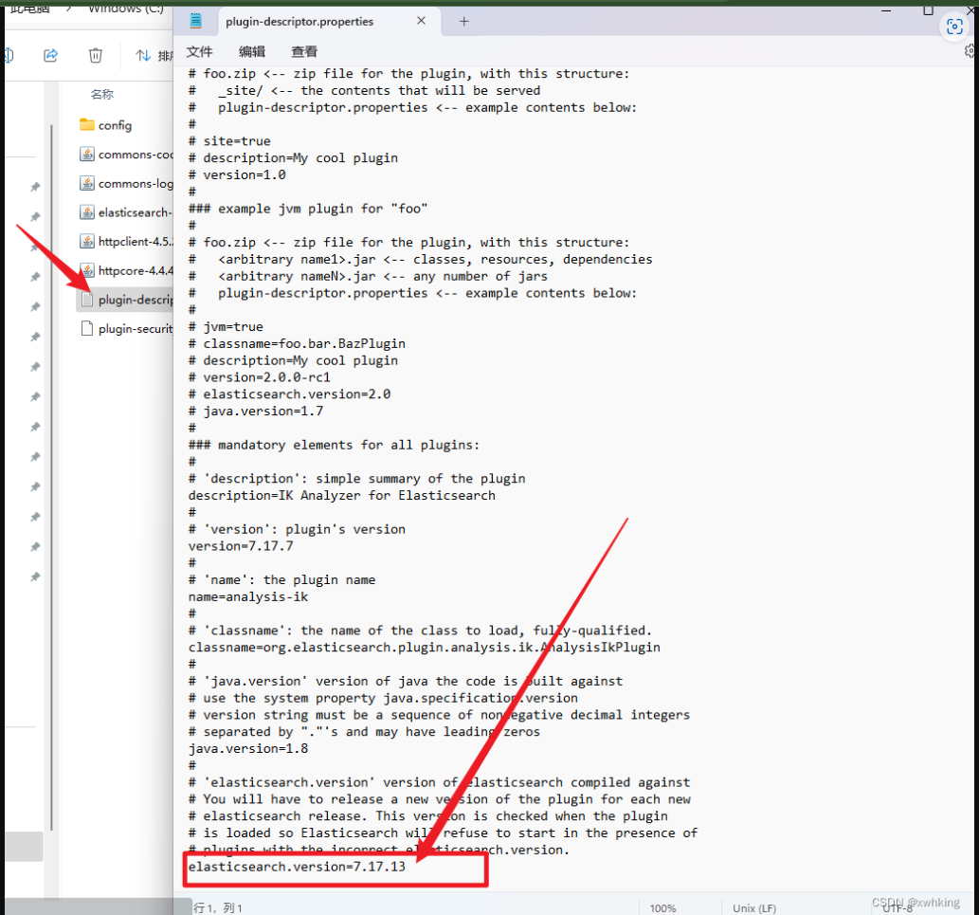Close the plugin-descriptor.properties tab

click(422, 21)
